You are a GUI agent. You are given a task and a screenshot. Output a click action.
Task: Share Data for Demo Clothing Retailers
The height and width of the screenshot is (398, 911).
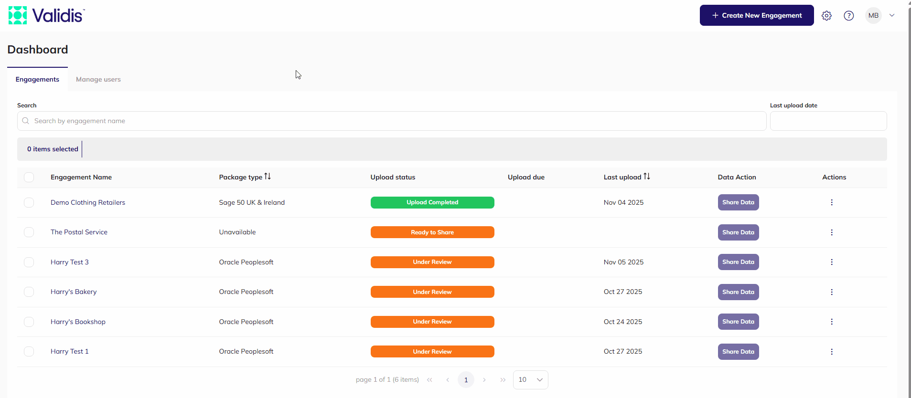(738, 202)
